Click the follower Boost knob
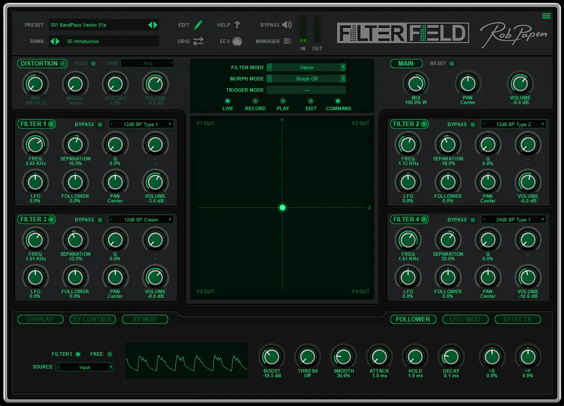Viewport: 564px width, 406px height. click(272, 357)
